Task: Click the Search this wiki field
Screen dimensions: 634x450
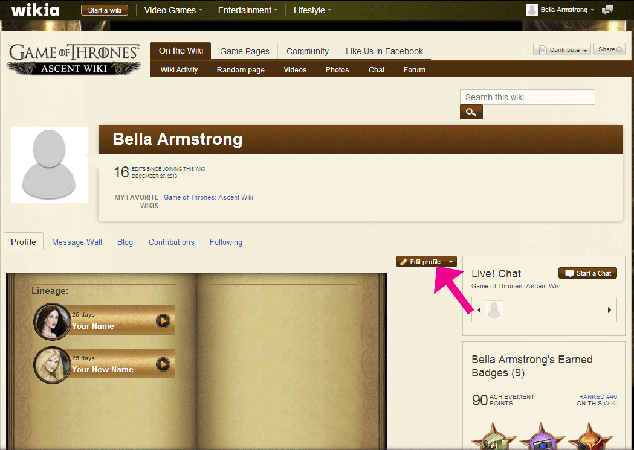Action: pyautogui.click(x=527, y=97)
